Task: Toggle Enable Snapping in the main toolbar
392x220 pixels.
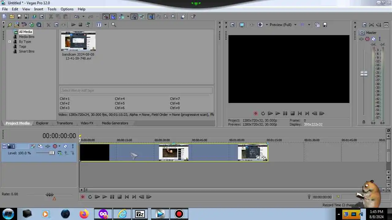Action: [106, 16]
